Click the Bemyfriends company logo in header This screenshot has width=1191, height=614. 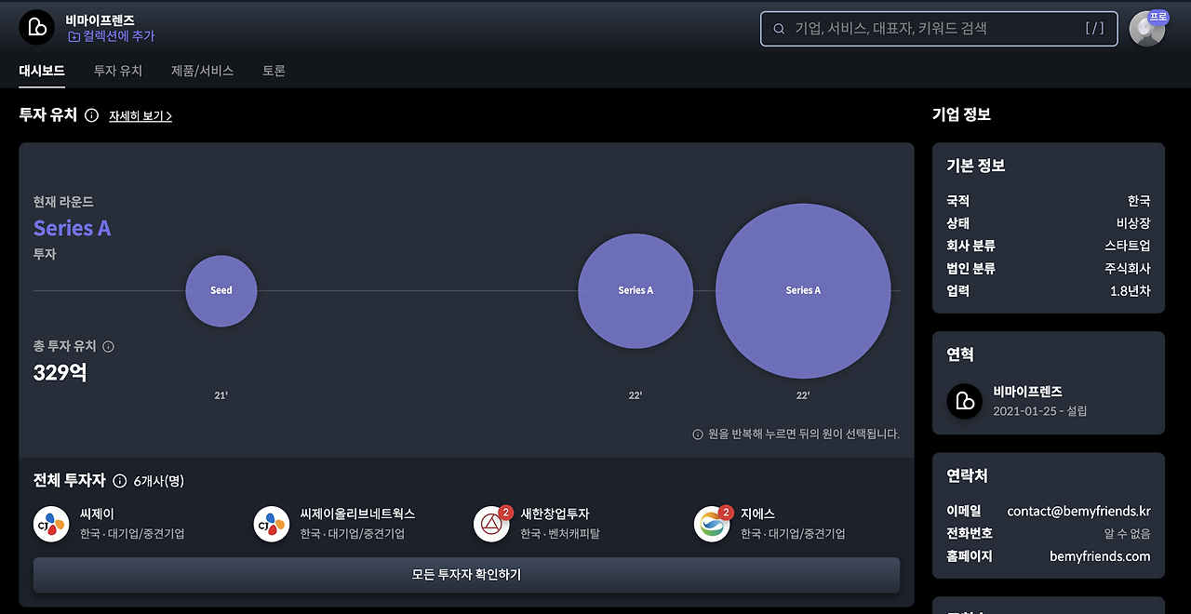(37, 27)
